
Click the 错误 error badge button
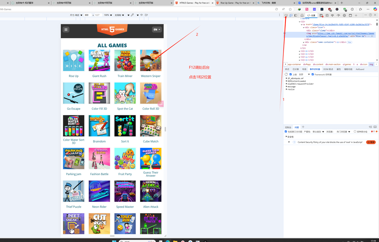pyautogui.click(x=371, y=142)
